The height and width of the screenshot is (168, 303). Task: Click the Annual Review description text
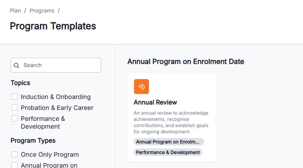click(x=171, y=122)
